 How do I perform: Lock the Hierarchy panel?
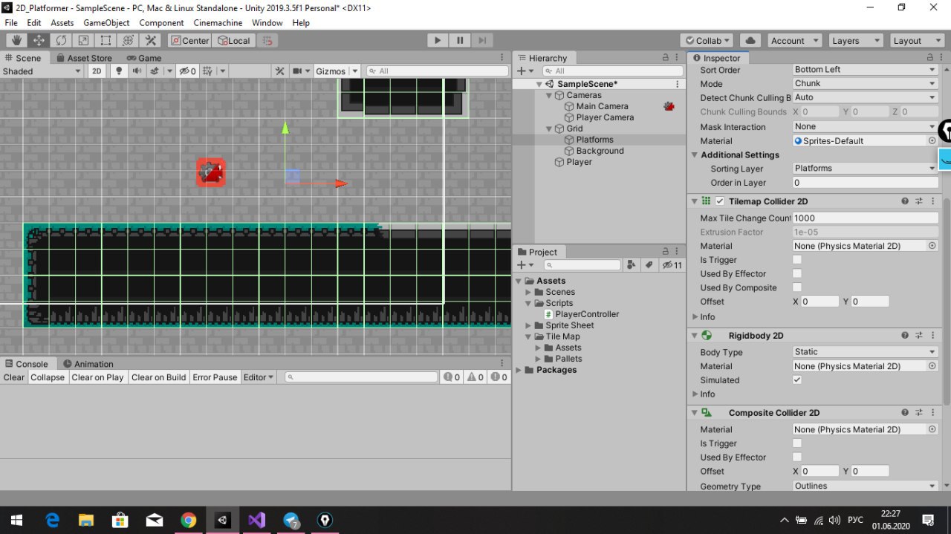click(666, 58)
